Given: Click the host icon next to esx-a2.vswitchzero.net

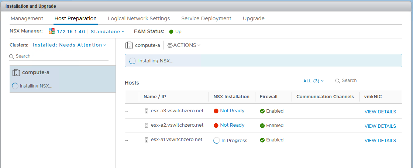Looking at the screenshot, I should 147,125.
